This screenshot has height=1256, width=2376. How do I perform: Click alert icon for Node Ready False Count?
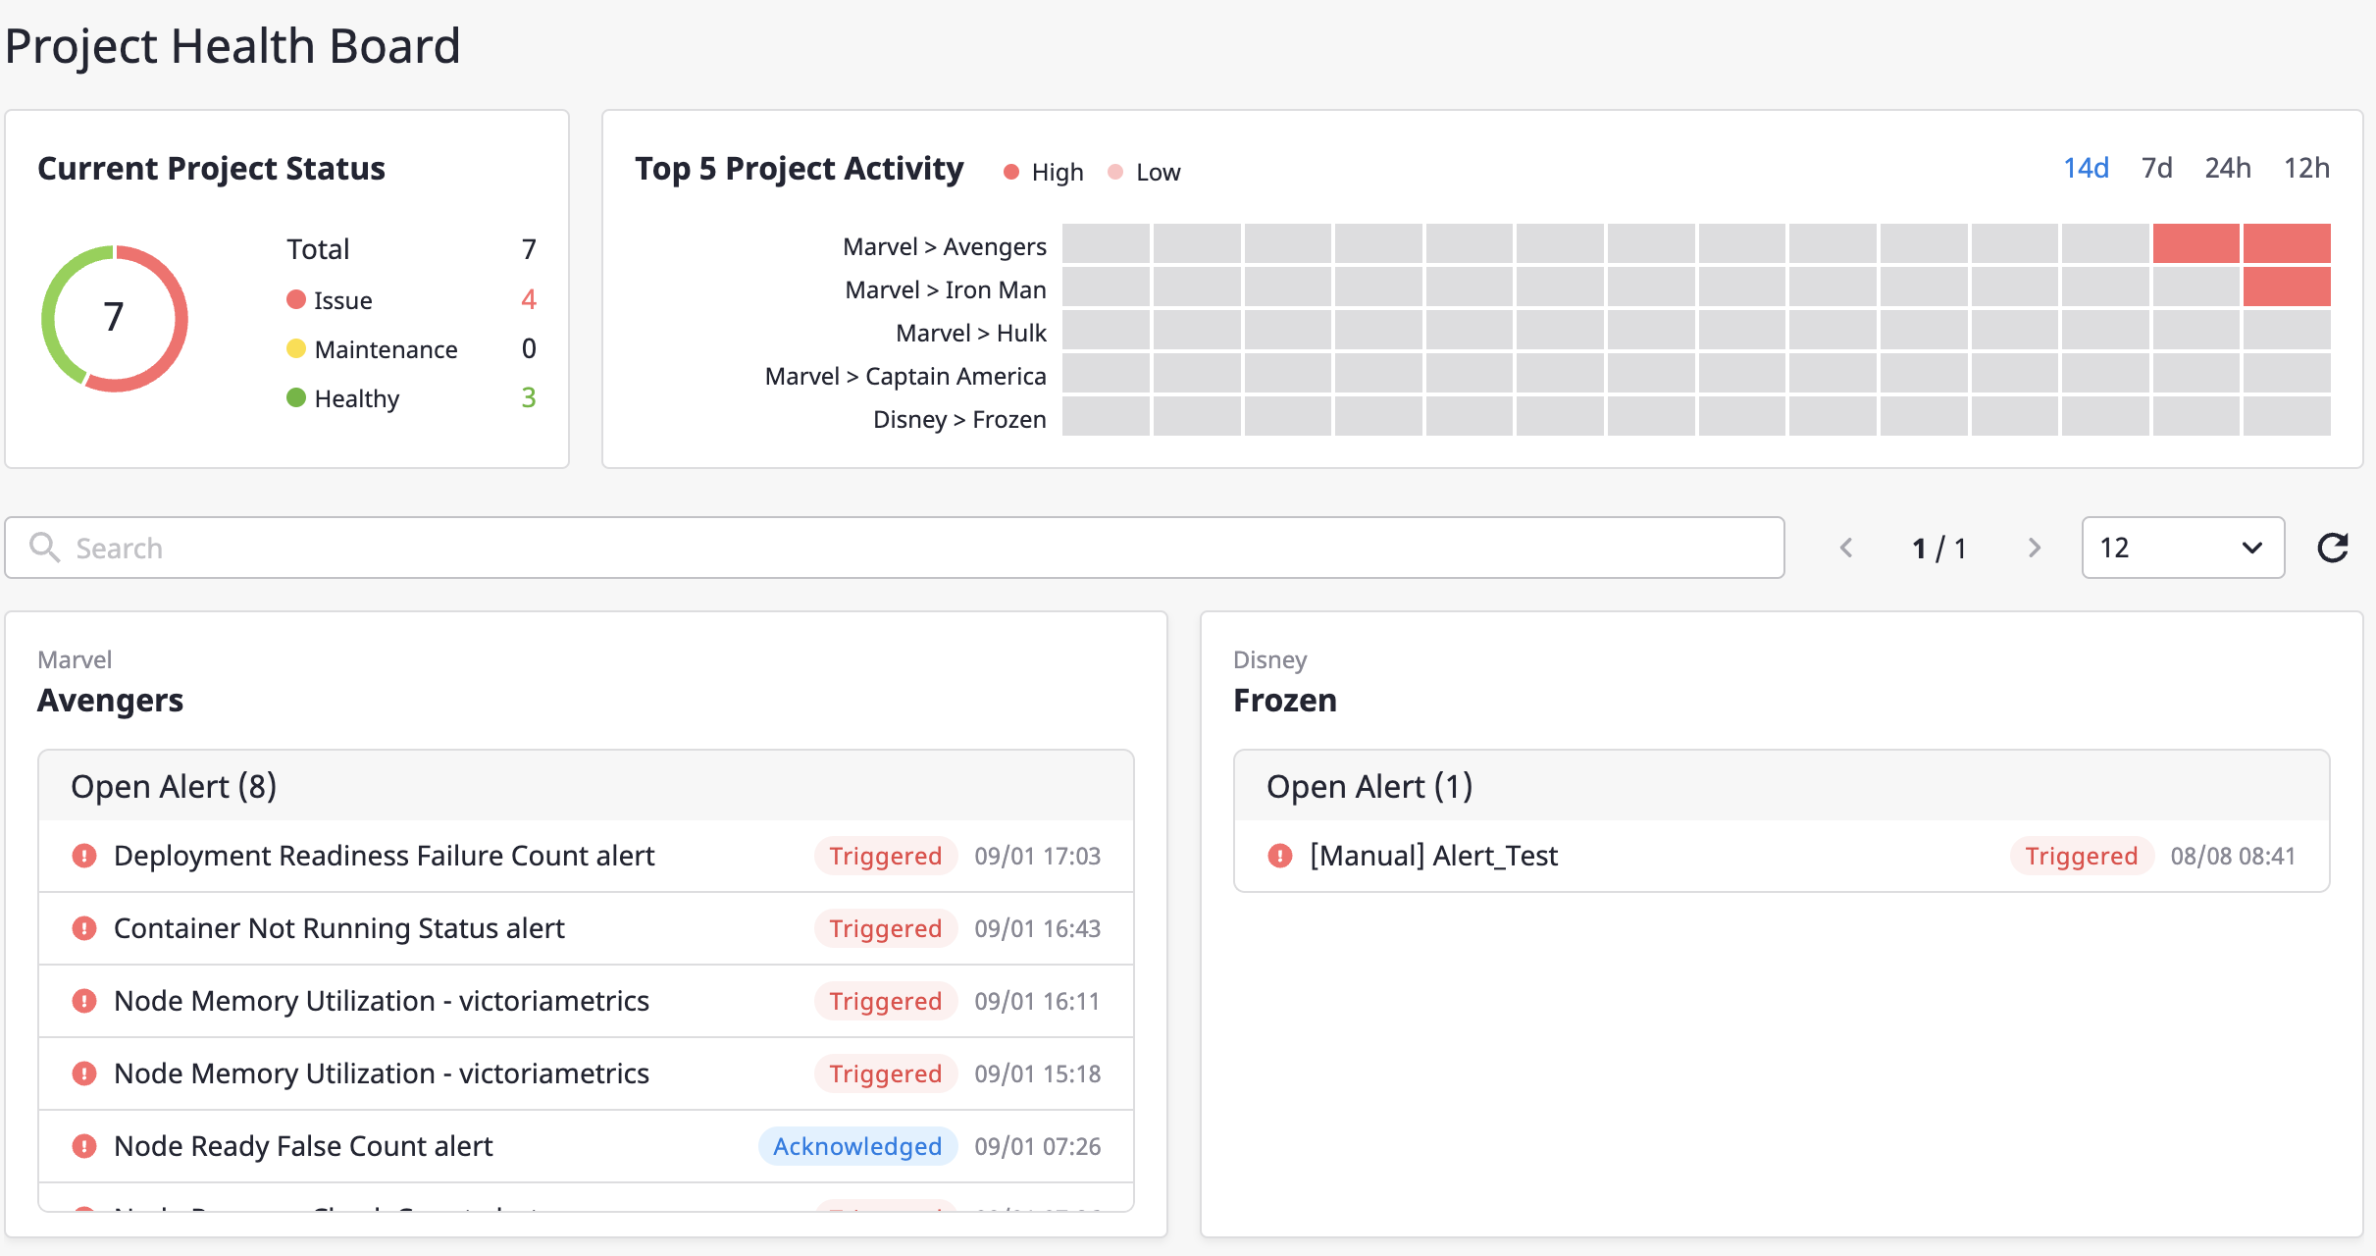point(84,1146)
